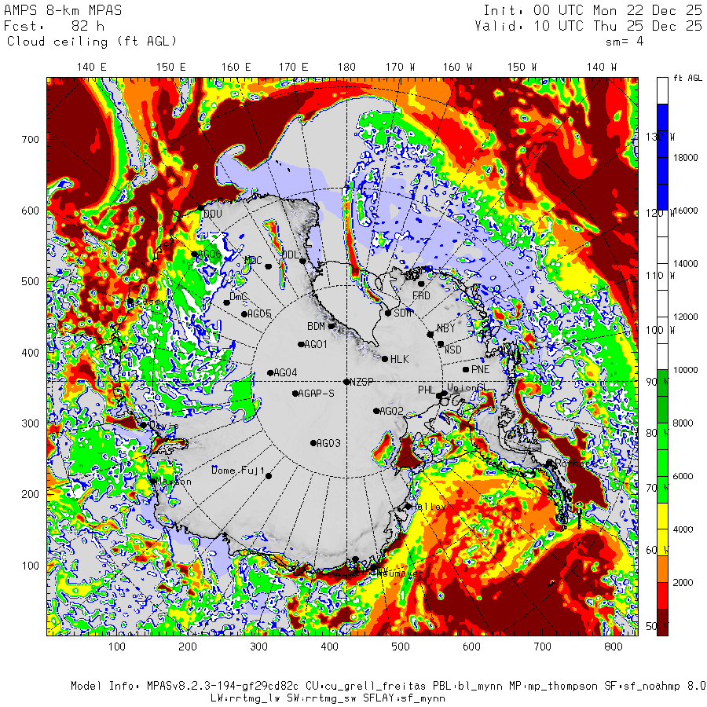Click the blue legend swatch near 18000

coord(662,157)
